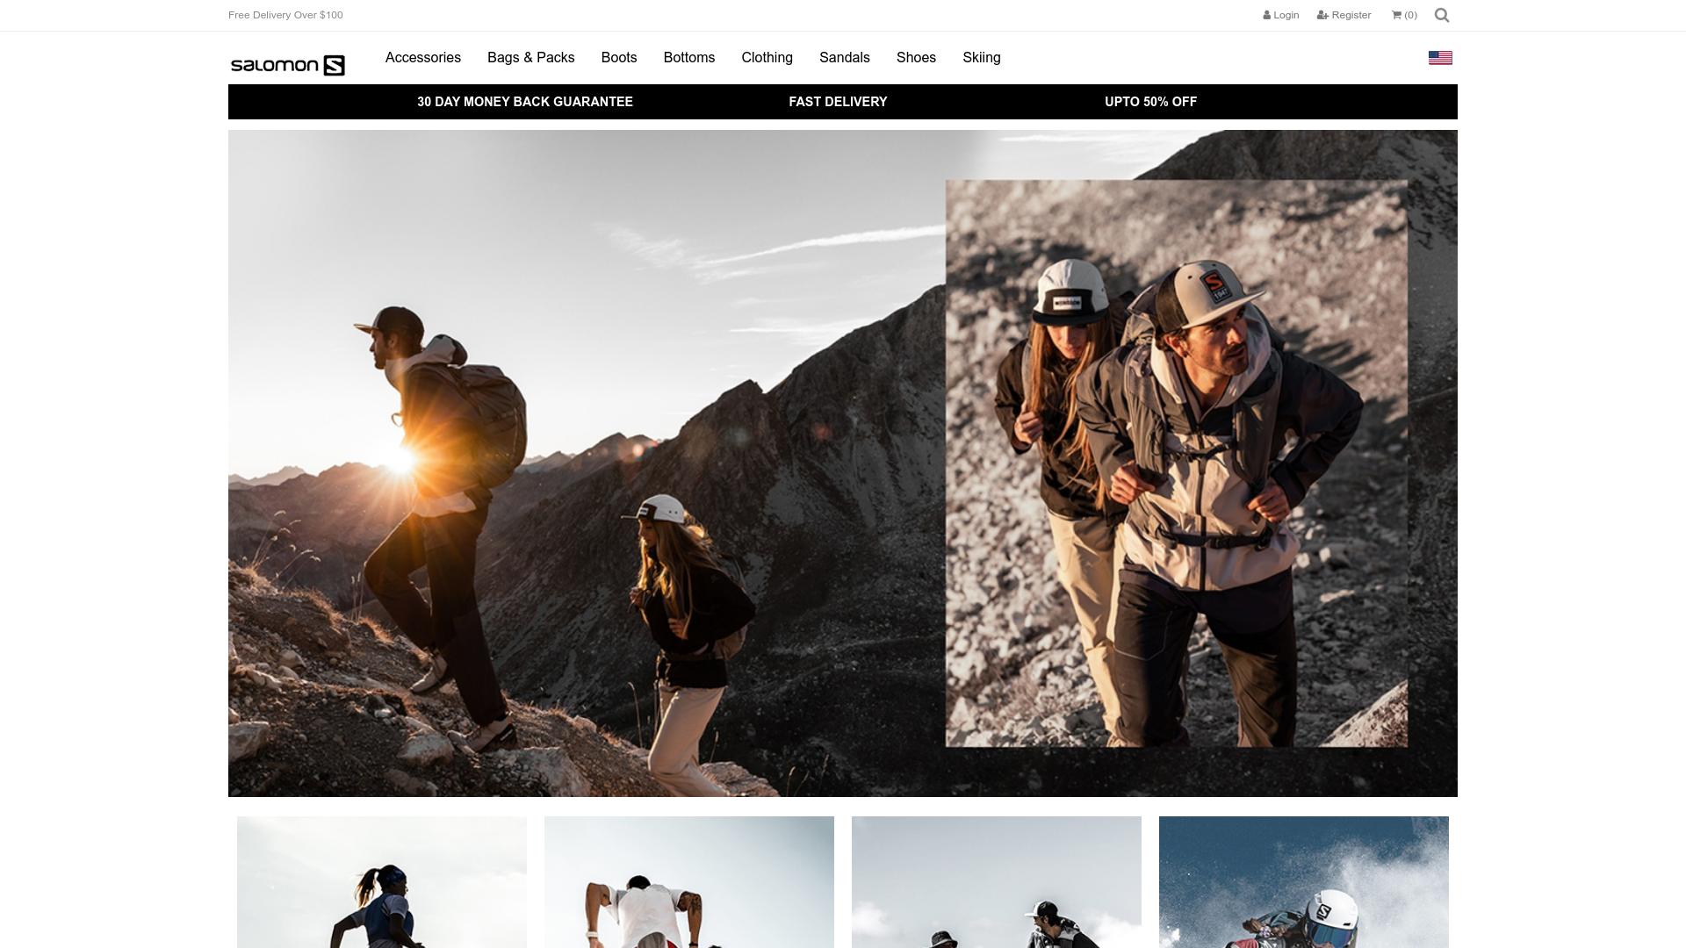Open the Accessories menu
1686x948 pixels.
[x=422, y=58]
